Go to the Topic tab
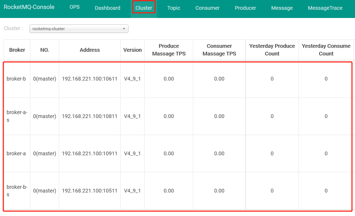This screenshot has height=216, width=355. (x=174, y=8)
